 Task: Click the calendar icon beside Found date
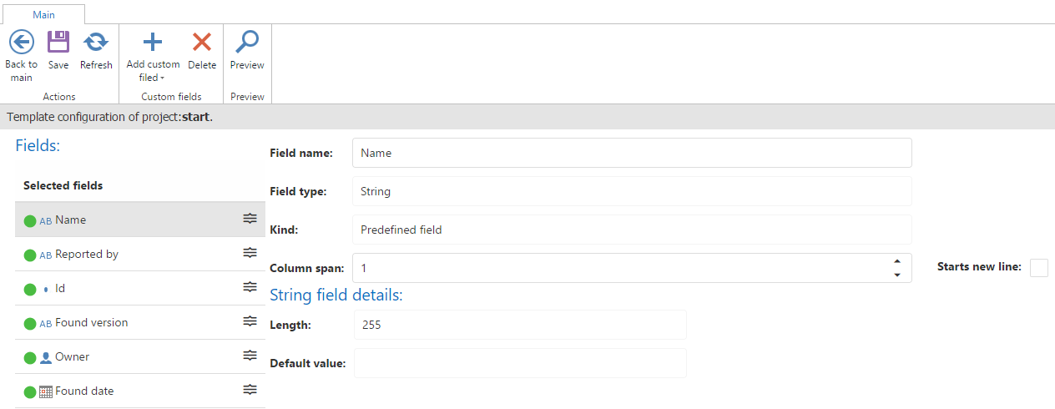pos(46,391)
